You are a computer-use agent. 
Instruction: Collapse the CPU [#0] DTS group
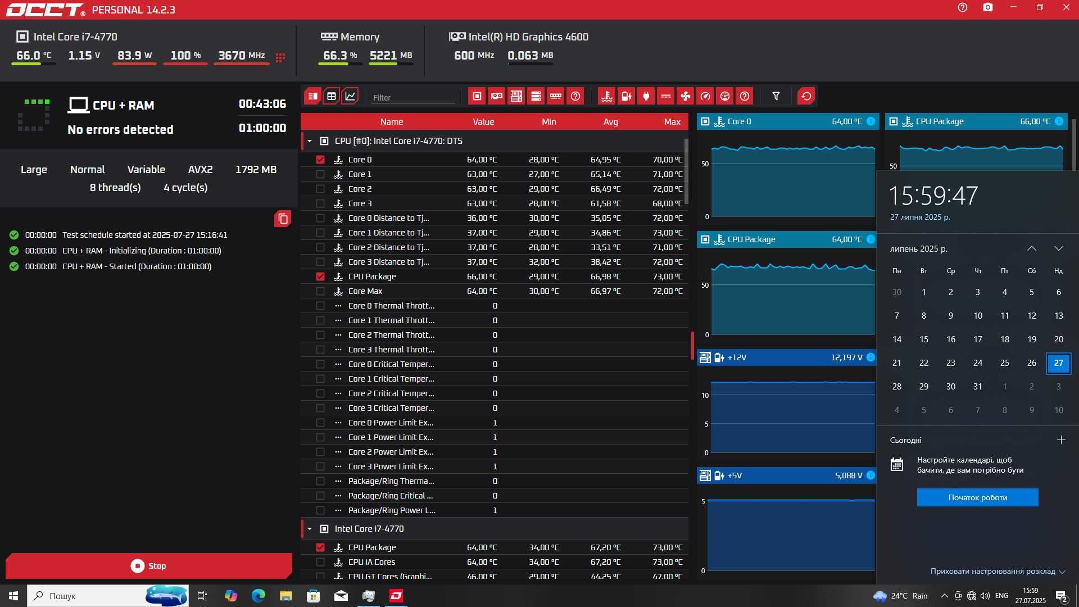tap(310, 141)
